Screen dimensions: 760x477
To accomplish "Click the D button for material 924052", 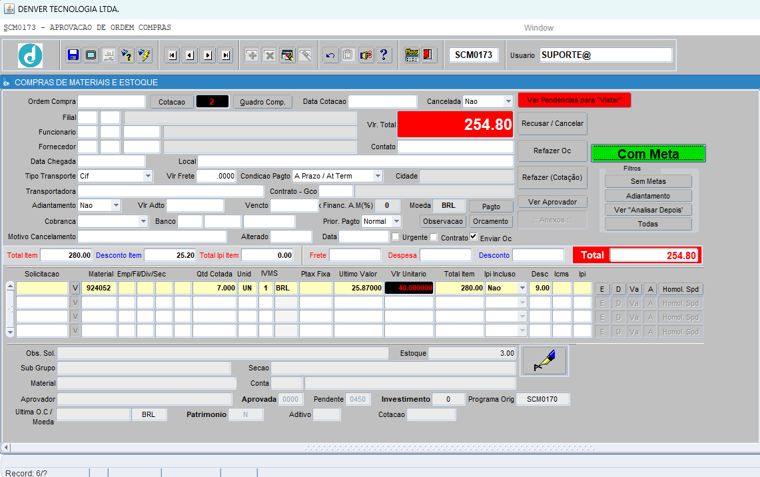I will 619,289.
